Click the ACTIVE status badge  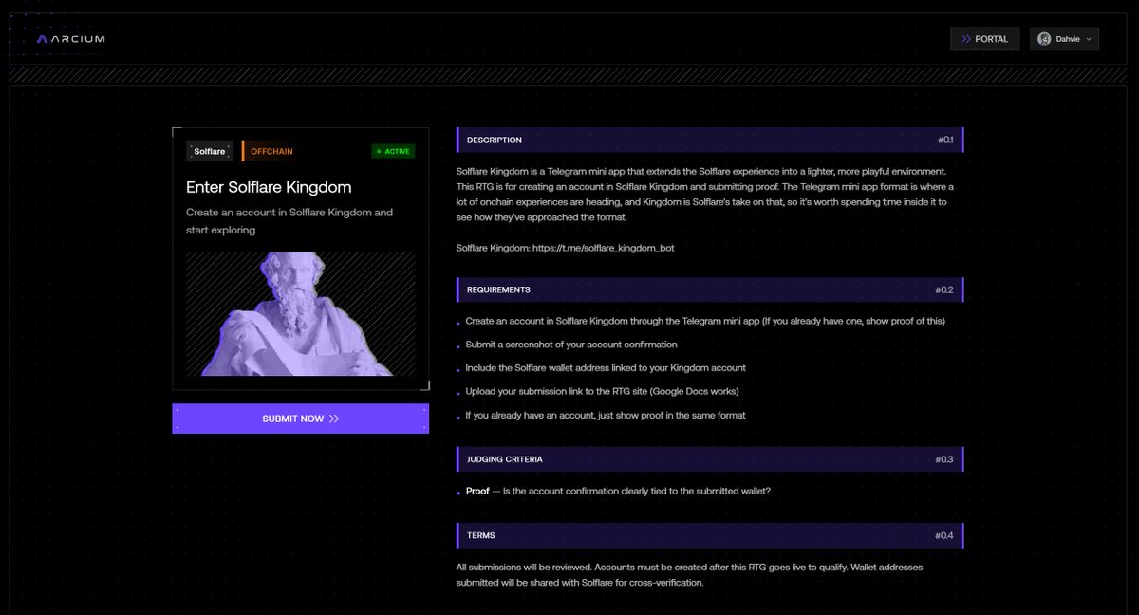point(393,151)
